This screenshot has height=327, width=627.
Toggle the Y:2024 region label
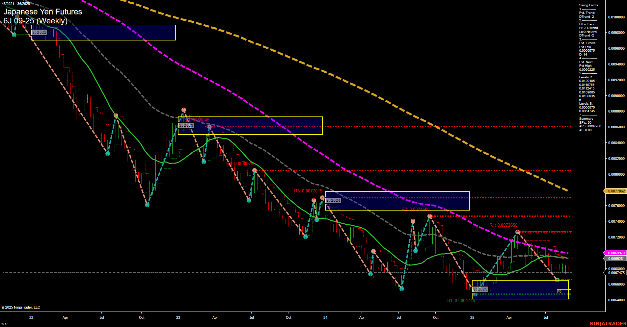click(x=333, y=200)
